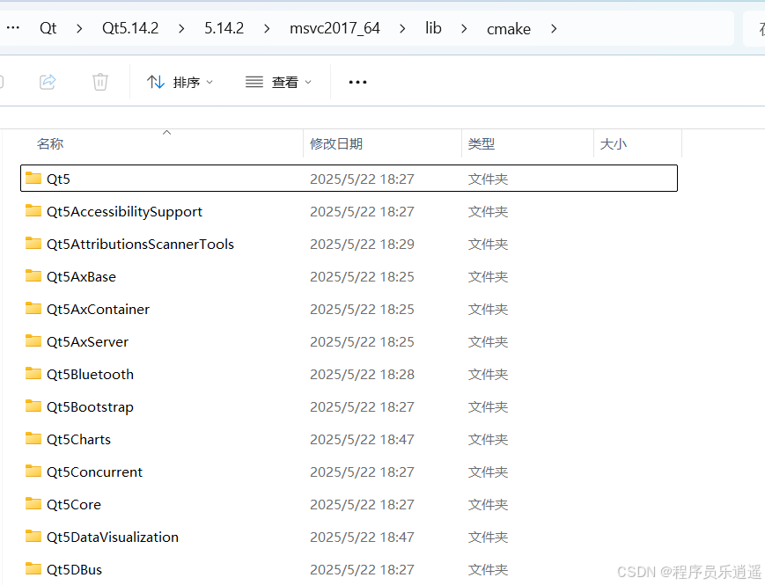
Task: Click the 文件夹 type cell of Qt5AxBase
Action: coord(488,277)
